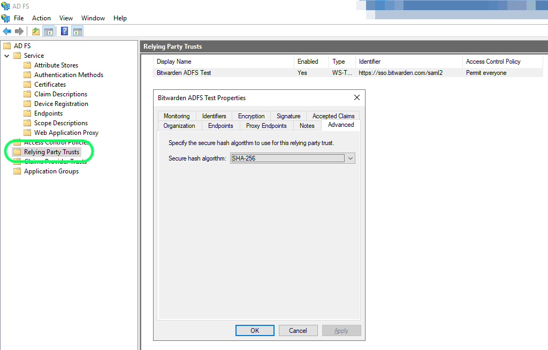Sort by the Identifier column header
Screen dimensions: 548x350
click(409, 62)
